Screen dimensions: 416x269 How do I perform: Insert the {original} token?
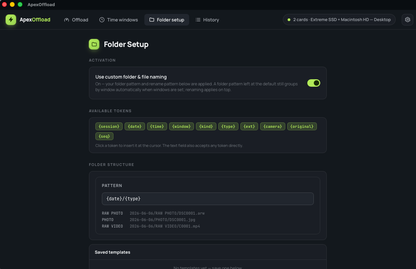(x=302, y=127)
